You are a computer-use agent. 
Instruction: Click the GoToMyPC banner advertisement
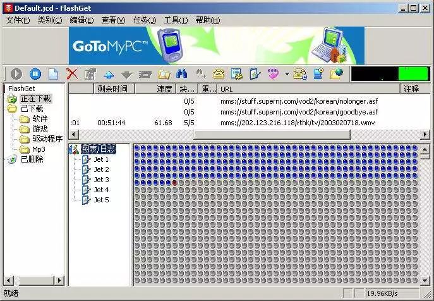(x=217, y=46)
